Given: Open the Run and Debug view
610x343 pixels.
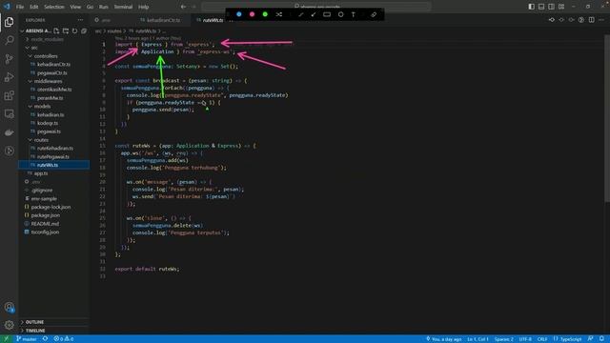Looking at the screenshot, I should (9, 77).
